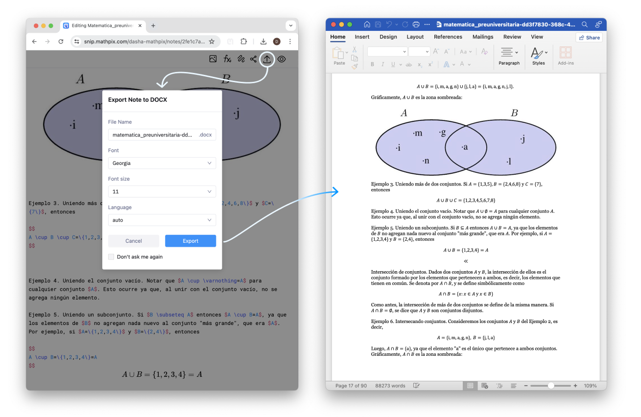Open the References tab in Word
The width and height of the screenshot is (641, 417).
[x=448, y=37]
